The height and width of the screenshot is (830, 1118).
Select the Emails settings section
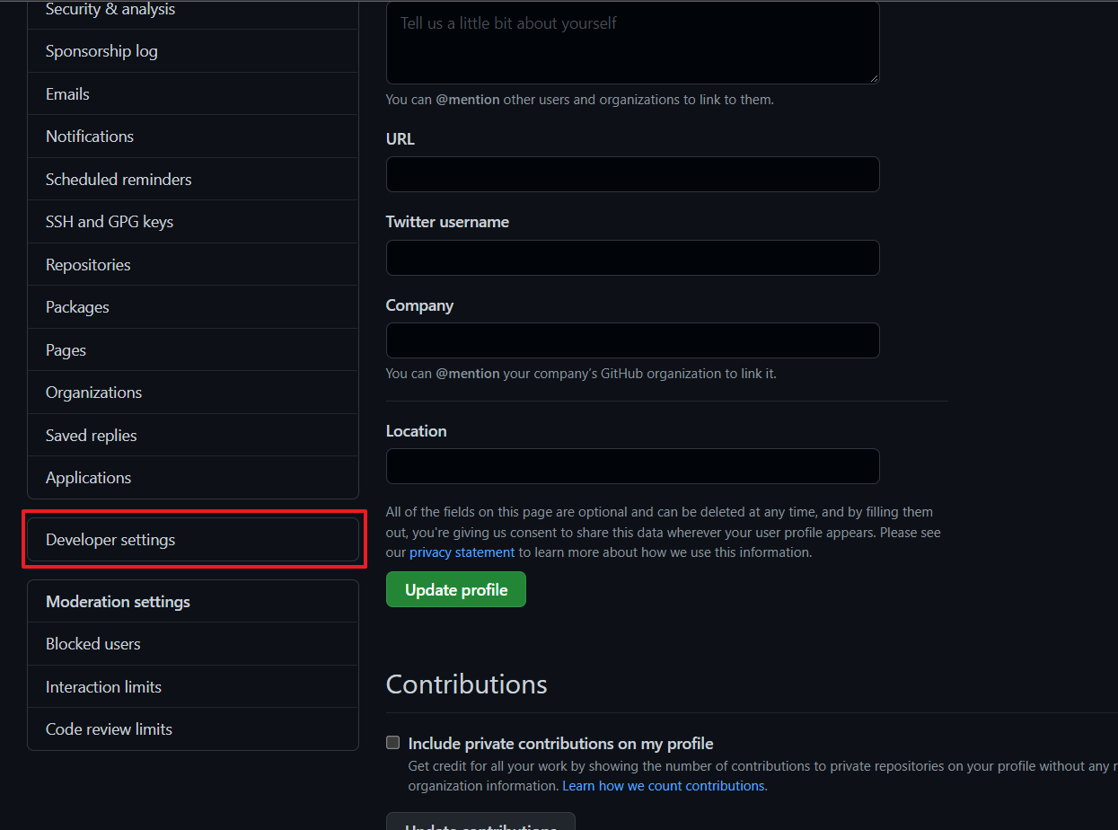click(x=66, y=93)
